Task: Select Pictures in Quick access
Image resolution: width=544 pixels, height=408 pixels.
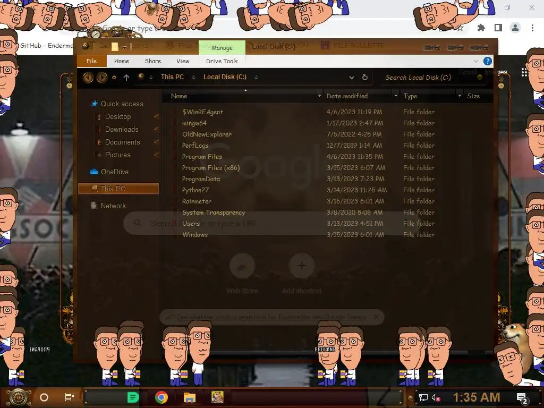Action: coord(117,155)
